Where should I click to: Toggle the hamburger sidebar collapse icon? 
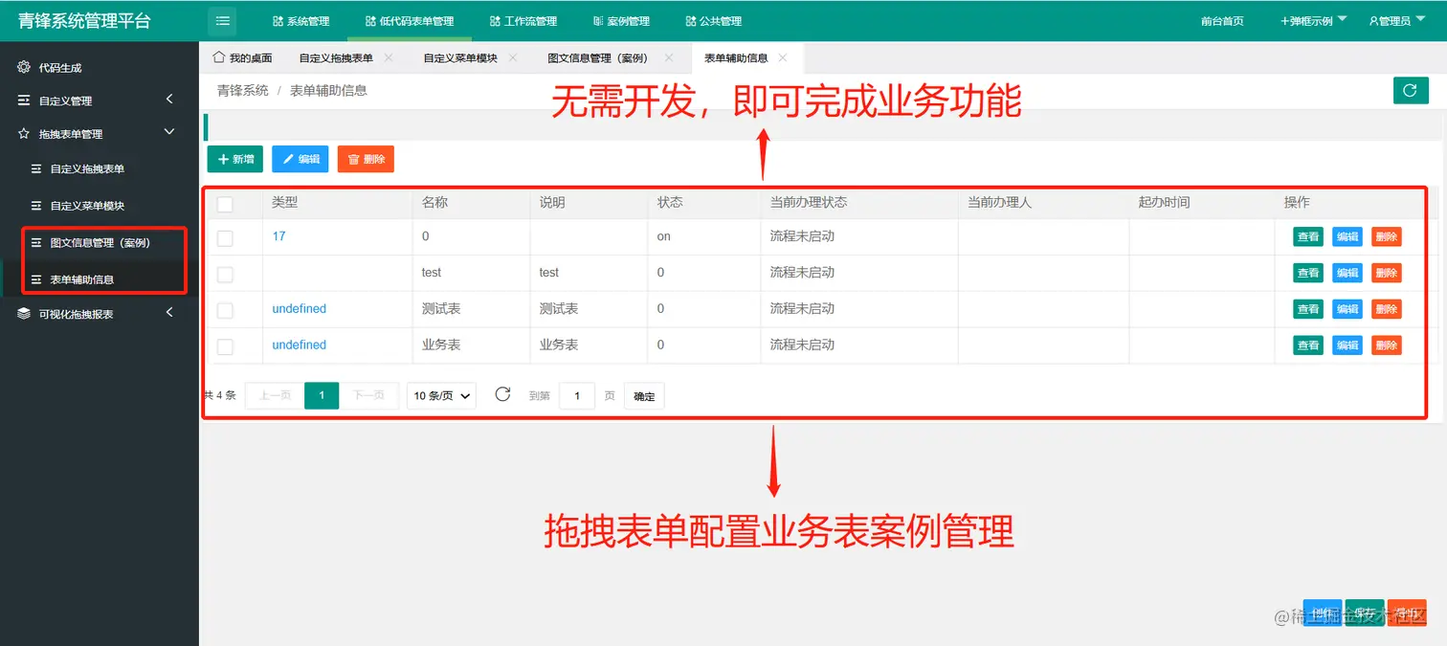pyautogui.click(x=222, y=20)
